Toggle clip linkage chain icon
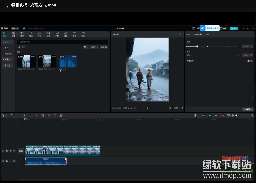The width and height of the screenshot is (256, 183). tap(216, 116)
